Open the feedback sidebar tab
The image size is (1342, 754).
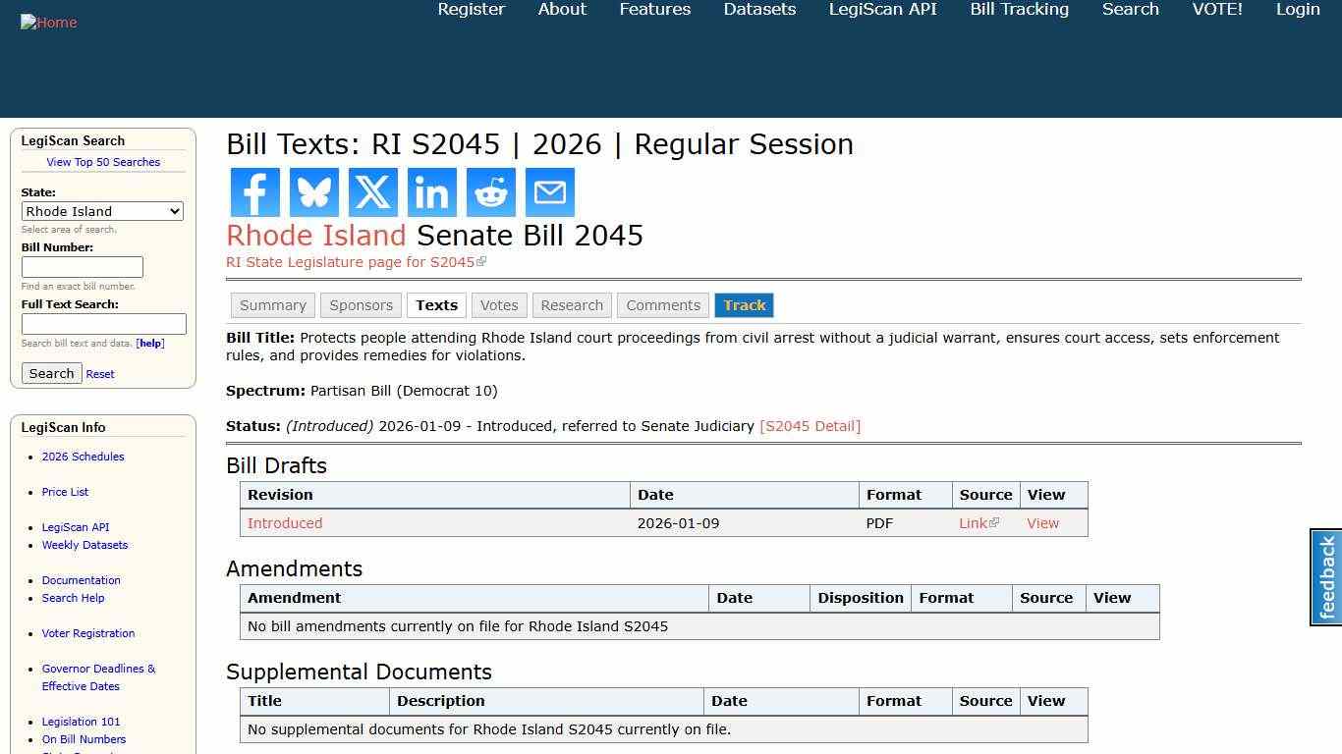(1324, 576)
